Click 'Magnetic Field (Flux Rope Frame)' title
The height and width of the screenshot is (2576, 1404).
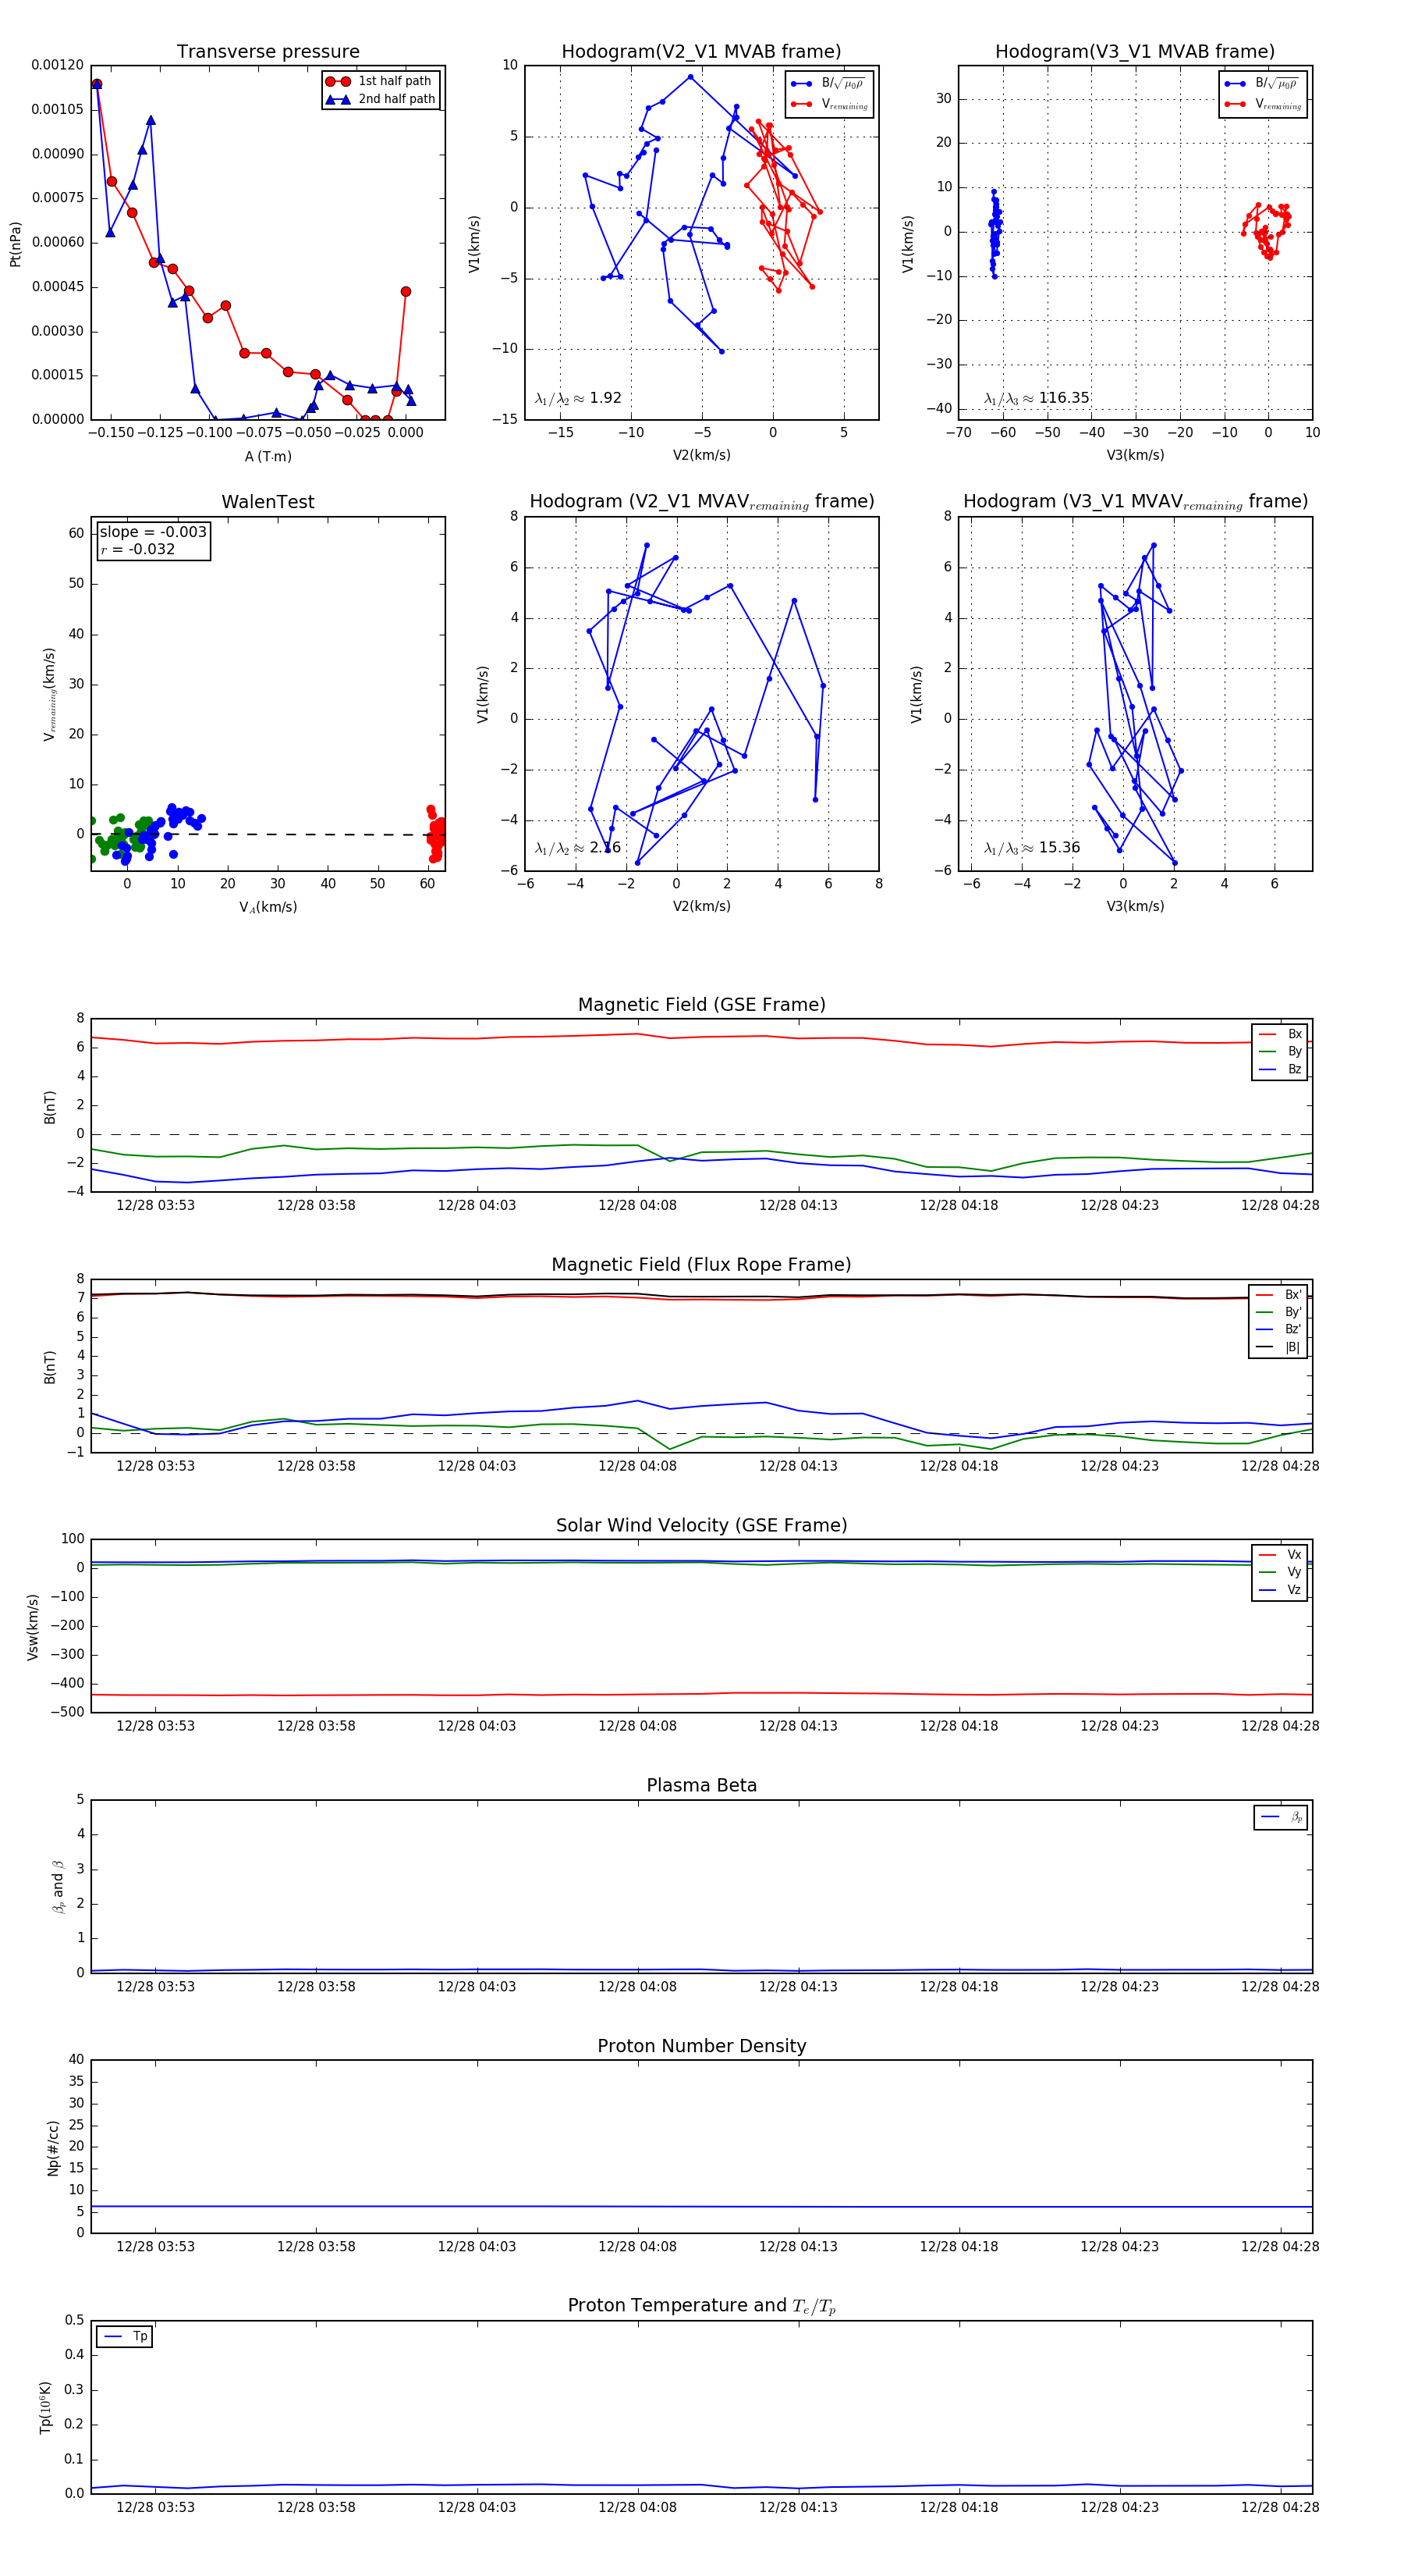[701, 1265]
